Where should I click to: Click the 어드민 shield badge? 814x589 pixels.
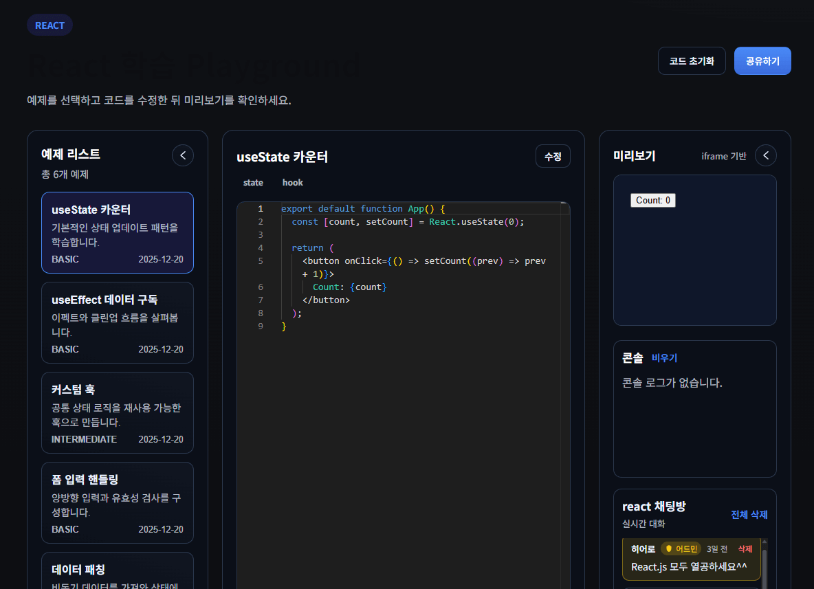tap(681, 549)
